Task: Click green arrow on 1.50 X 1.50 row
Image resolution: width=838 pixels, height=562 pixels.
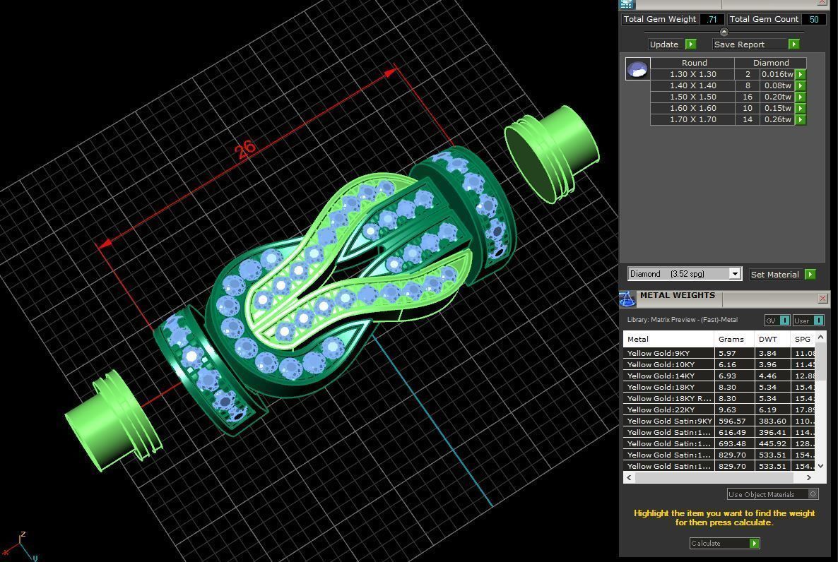Action: coord(801,97)
